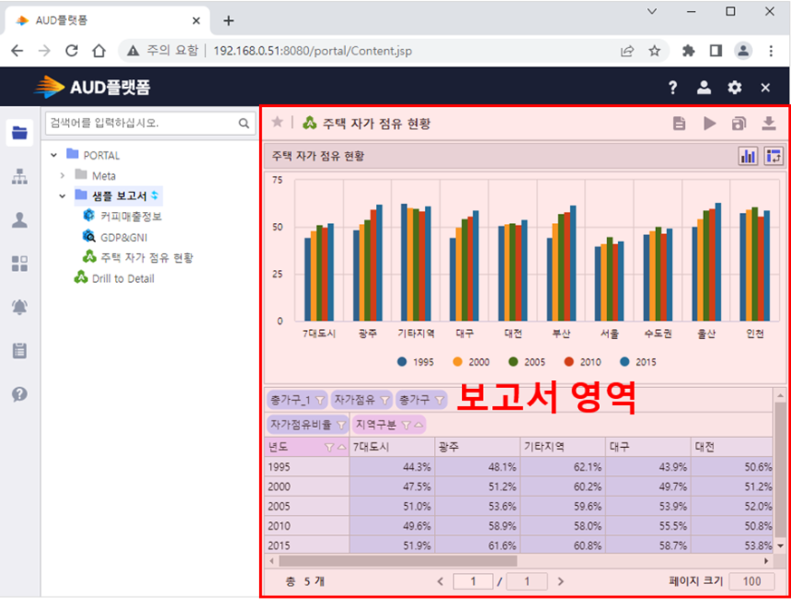The image size is (791, 602).
Task: Open the settings gear in the header
Action: (735, 87)
